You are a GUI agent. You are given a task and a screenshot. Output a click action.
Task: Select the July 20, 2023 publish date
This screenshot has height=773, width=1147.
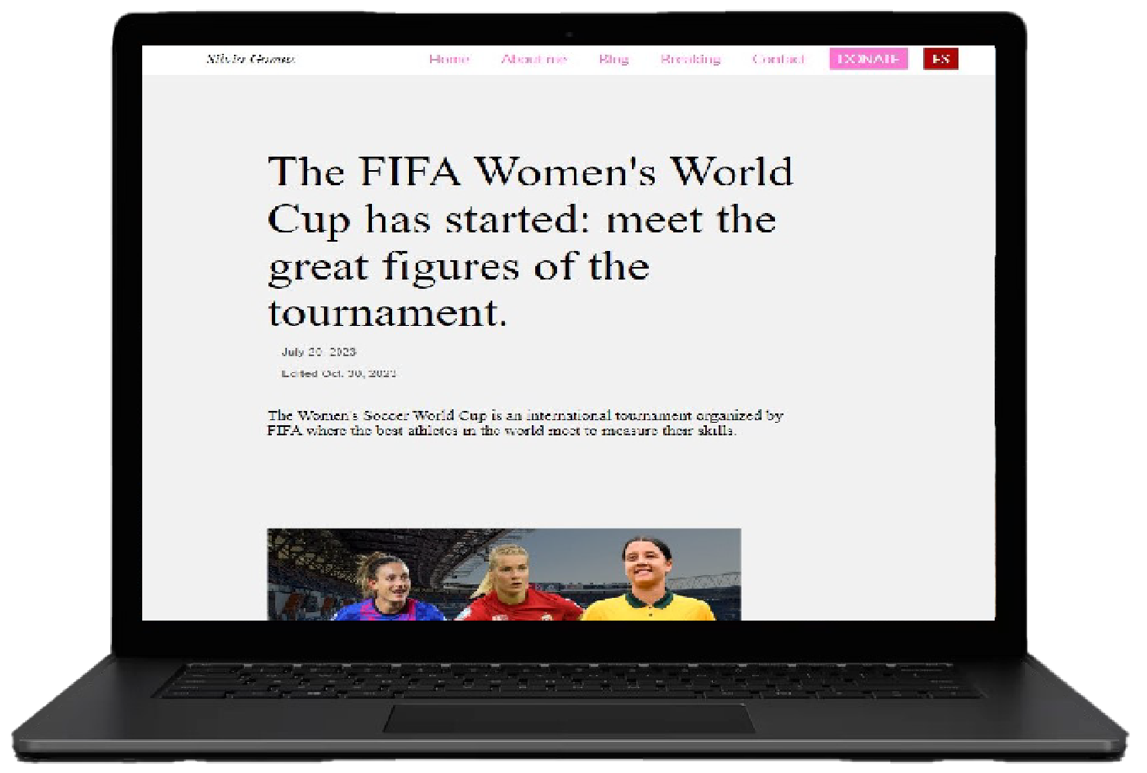(x=318, y=352)
